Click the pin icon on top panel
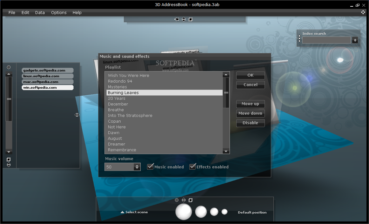This screenshot has height=224, width=369. tap(177, 19)
